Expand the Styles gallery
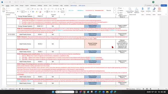 click(114, 10)
